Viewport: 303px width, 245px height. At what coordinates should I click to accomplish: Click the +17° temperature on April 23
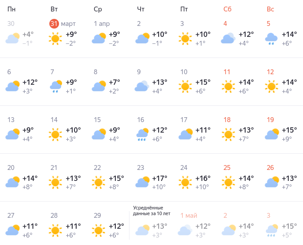pos(159,178)
